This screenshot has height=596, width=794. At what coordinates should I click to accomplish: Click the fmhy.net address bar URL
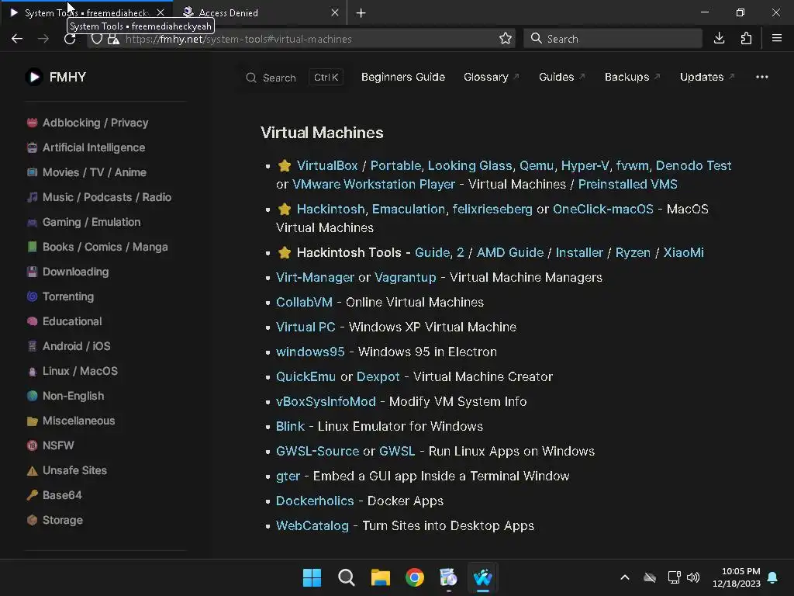coord(238,39)
